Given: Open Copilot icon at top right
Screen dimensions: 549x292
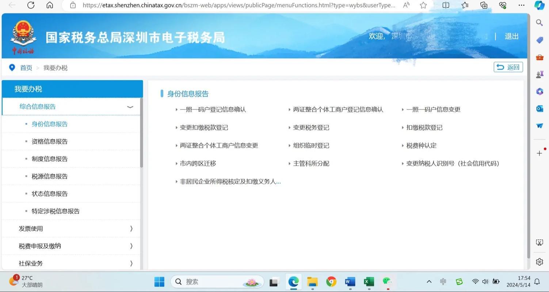Looking at the screenshot, I should click(540, 5).
